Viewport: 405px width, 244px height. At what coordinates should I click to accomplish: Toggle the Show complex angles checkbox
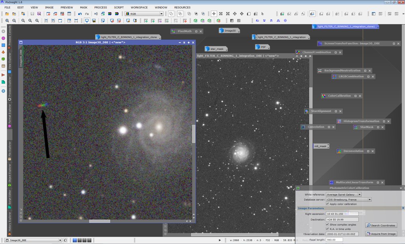point(327,224)
